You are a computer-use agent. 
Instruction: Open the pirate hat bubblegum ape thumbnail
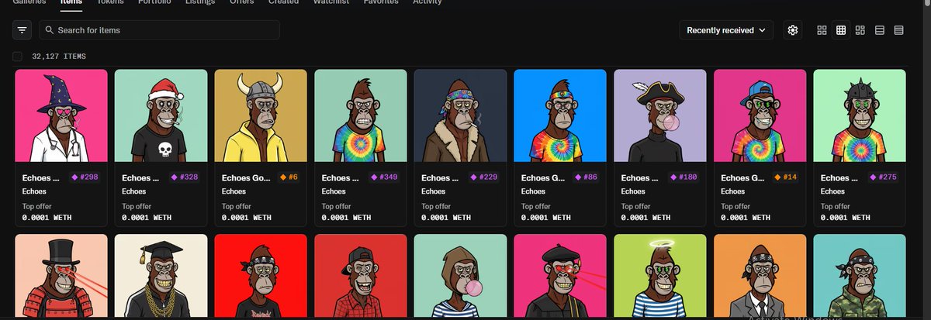point(660,115)
